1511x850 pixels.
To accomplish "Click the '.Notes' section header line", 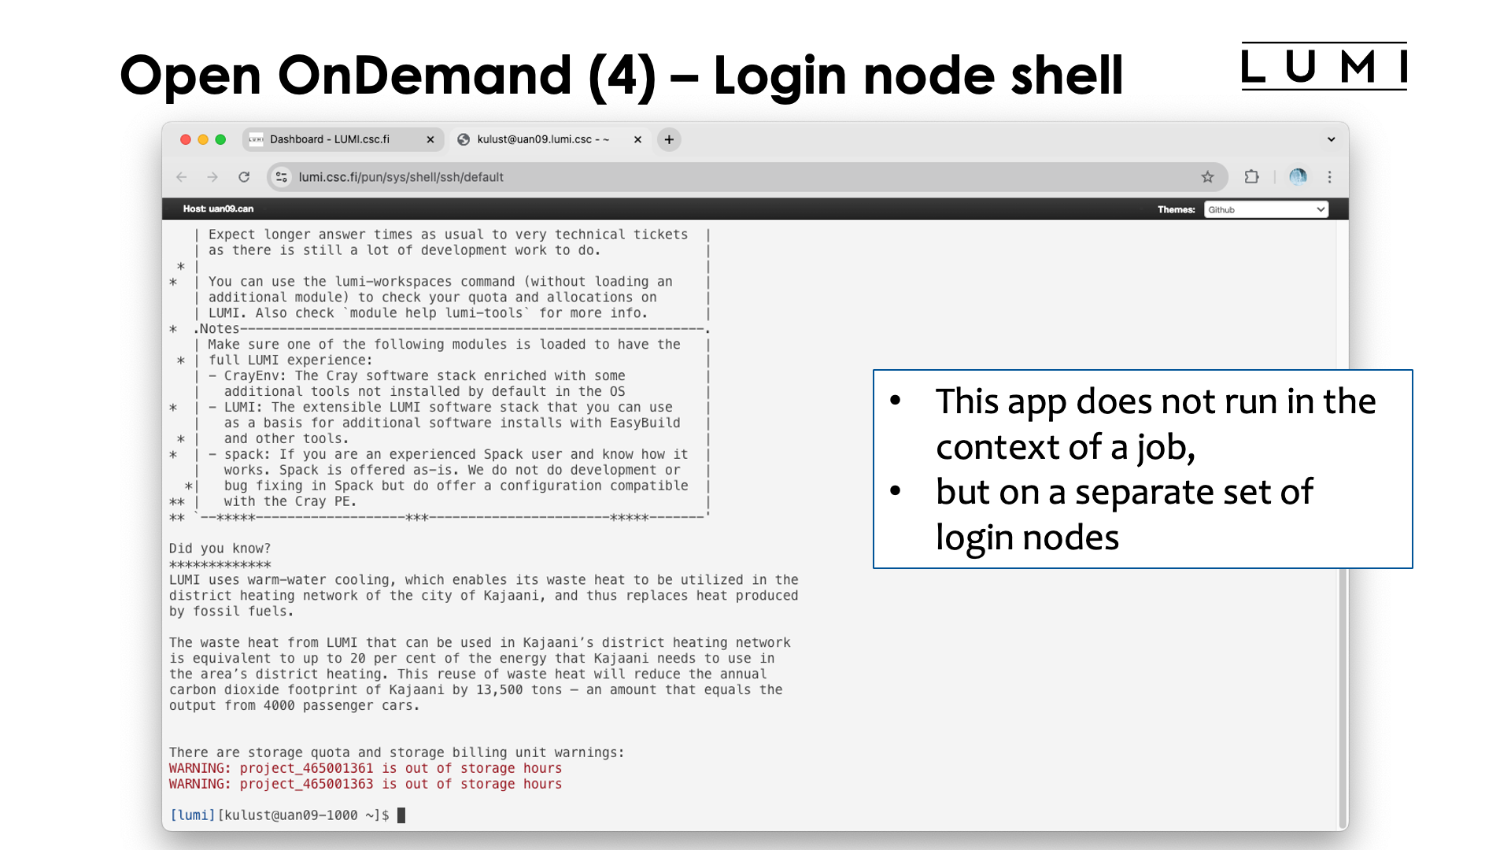I will [x=441, y=329].
